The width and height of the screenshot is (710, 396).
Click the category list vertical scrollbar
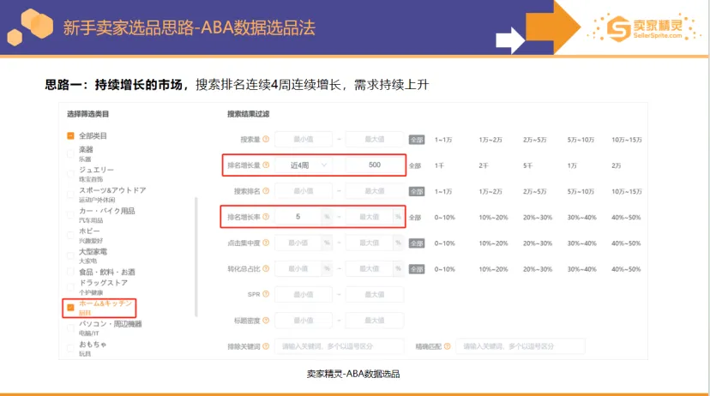pos(196,256)
